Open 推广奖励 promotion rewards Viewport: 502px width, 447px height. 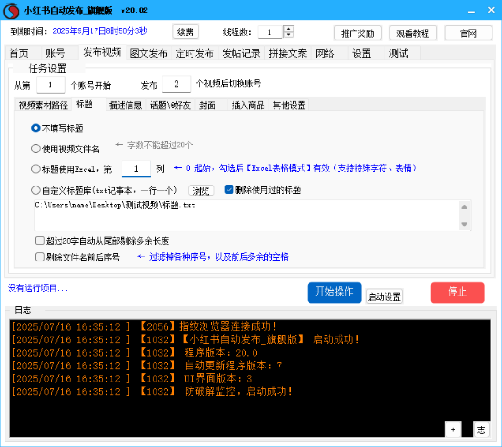358,33
